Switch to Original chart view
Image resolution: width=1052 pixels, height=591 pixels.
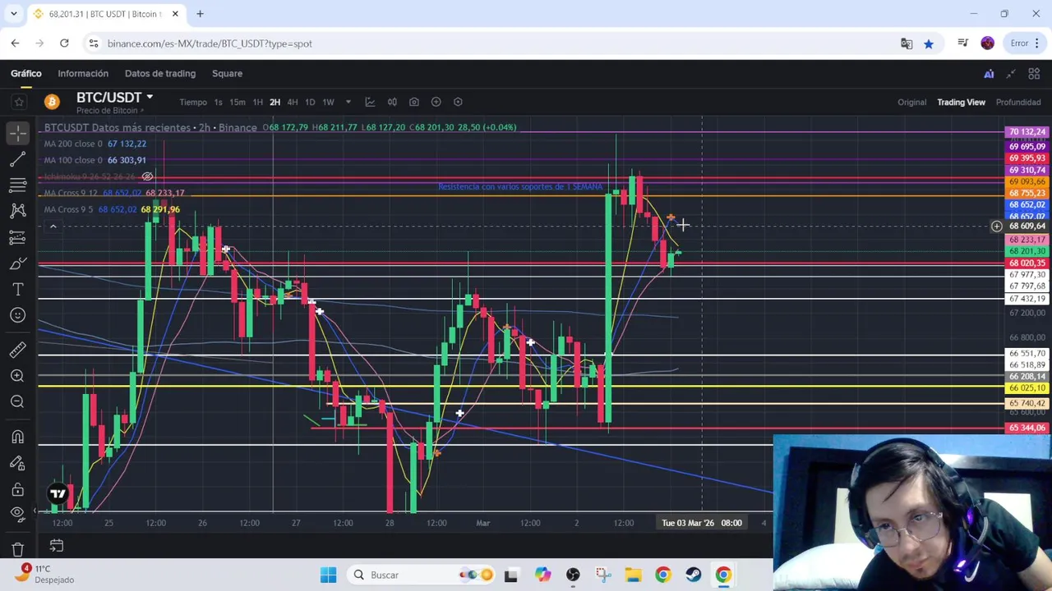click(x=911, y=102)
